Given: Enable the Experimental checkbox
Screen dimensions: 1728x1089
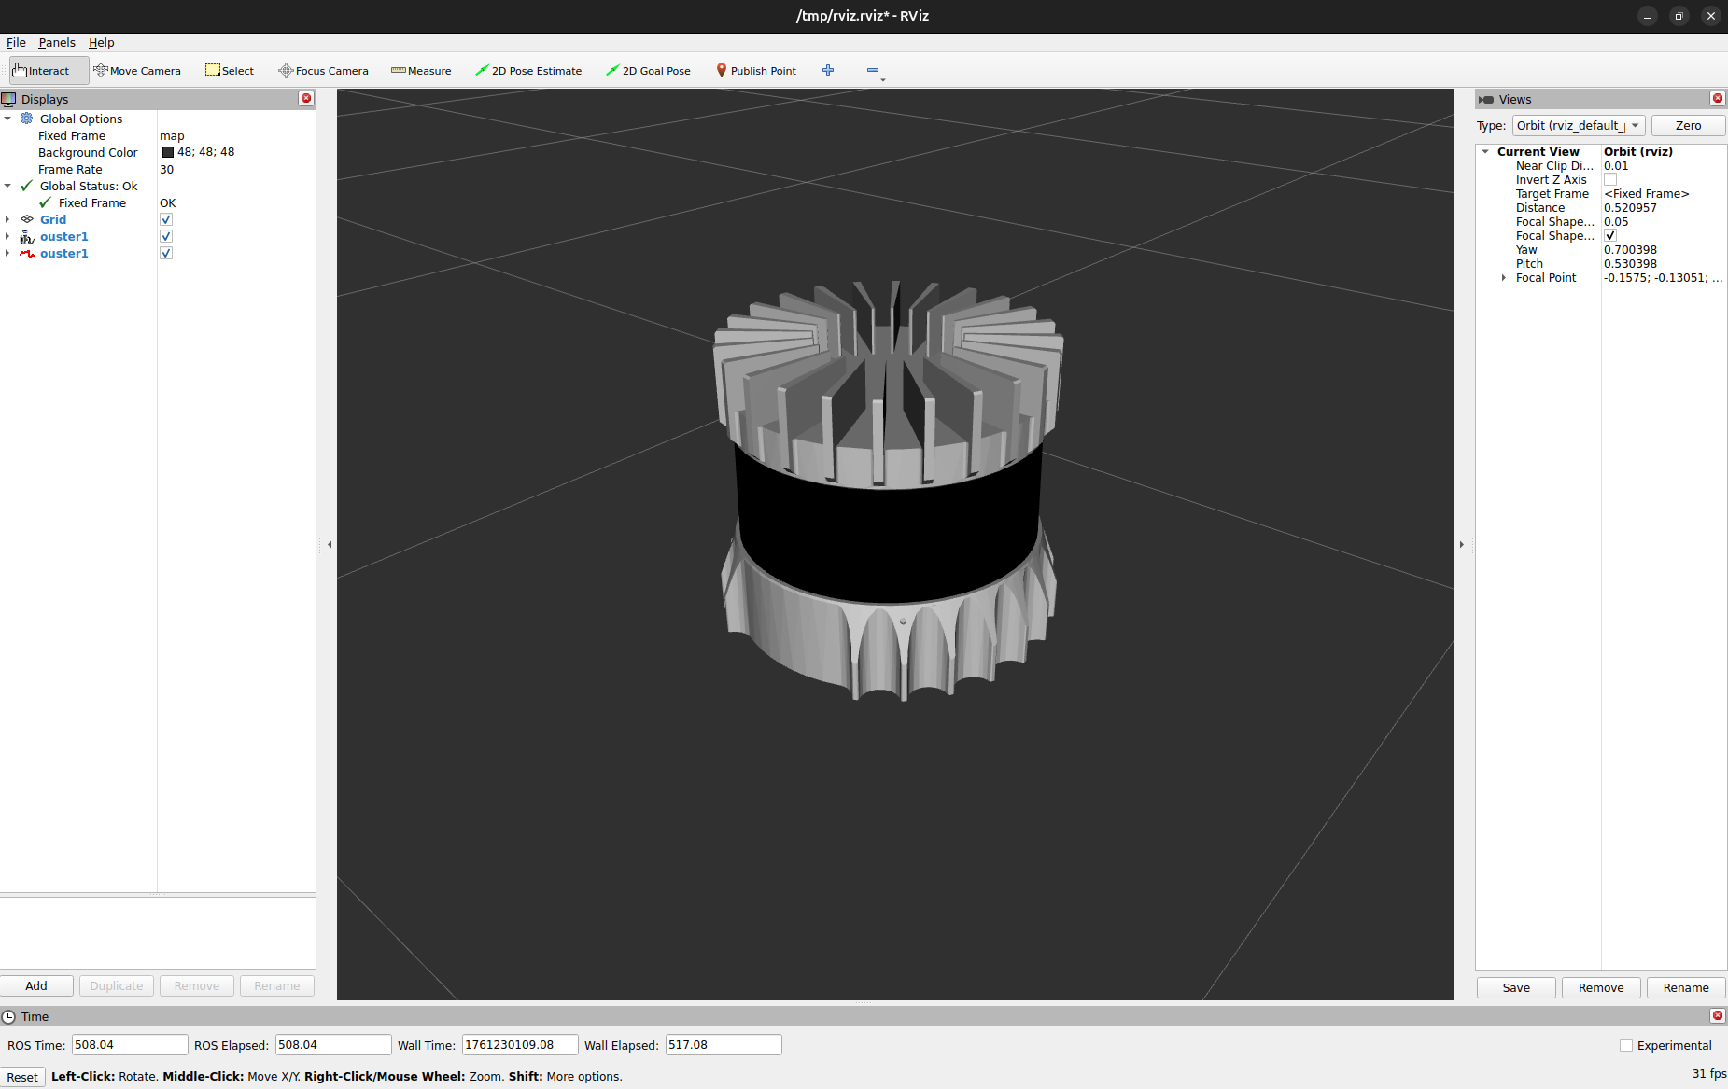Looking at the screenshot, I should [x=1626, y=1045].
